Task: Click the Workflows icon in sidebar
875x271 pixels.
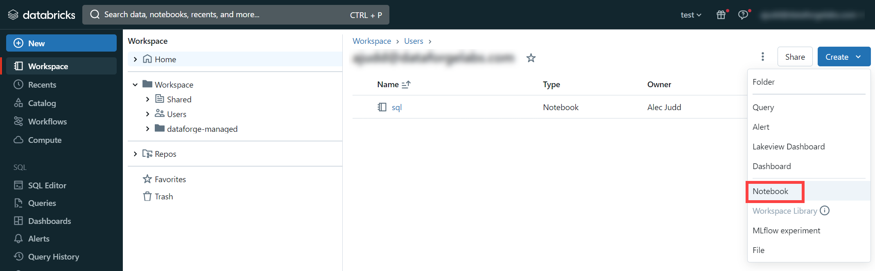Action: [x=18, y=121]
